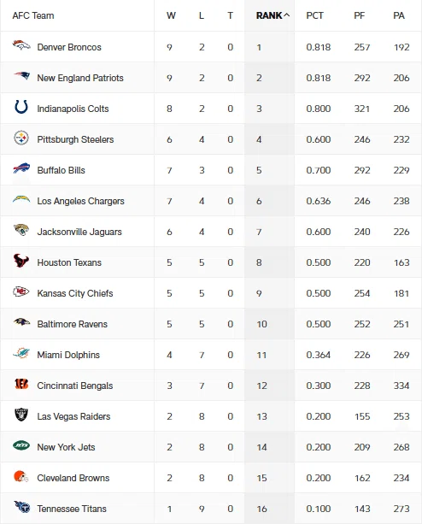Screen dimensions: 422x524
Task: Select the AFC Team column header
Action: [33, 15]
